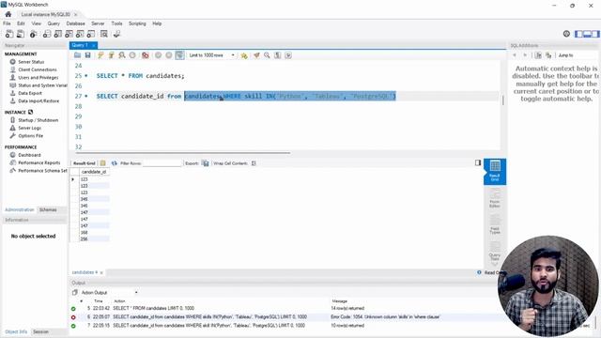Open the inspector icon in main toolbar
Image resolution: width=601 pixels, height=338 pixels.
(34, 34)
